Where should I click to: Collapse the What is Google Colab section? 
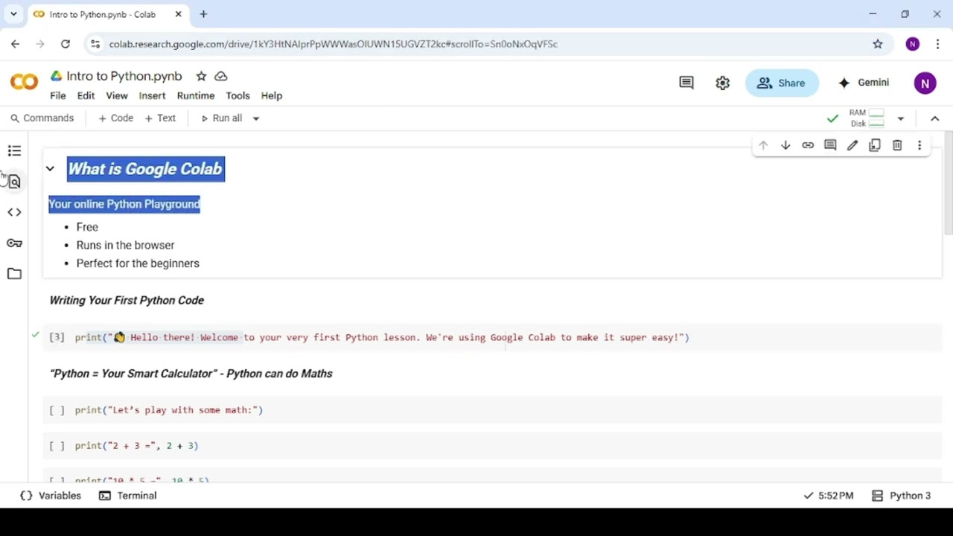pyautogui.click(x=50, y=169)
